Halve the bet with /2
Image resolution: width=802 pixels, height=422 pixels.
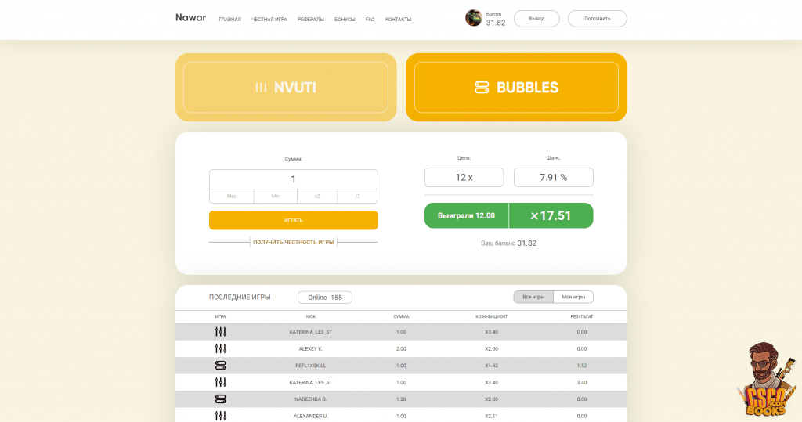[357, 196]
